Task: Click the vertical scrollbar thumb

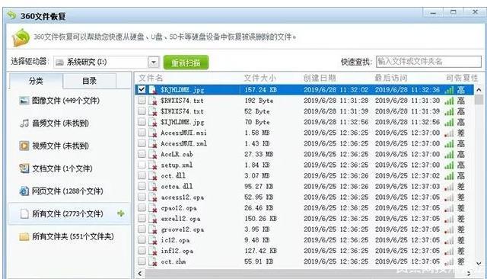Action: 479,100
